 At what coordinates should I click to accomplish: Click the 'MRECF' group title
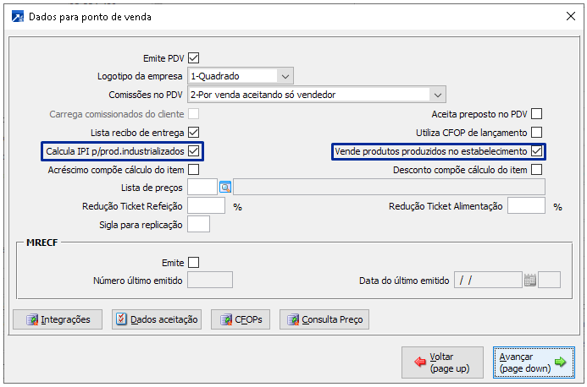tap(42, 243)
